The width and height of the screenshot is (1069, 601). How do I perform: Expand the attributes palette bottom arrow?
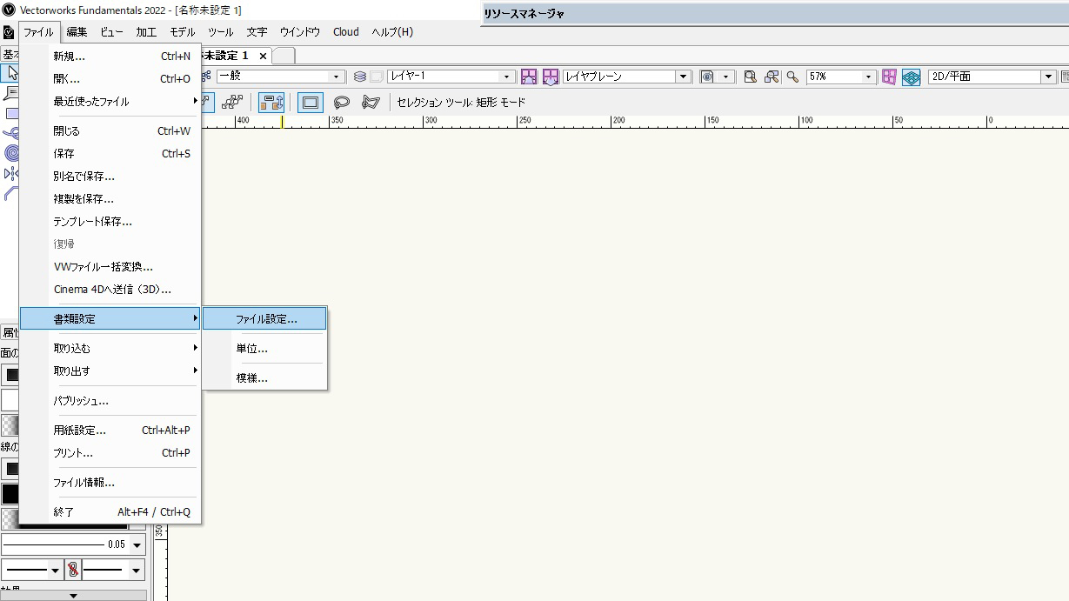click(74, 596)
